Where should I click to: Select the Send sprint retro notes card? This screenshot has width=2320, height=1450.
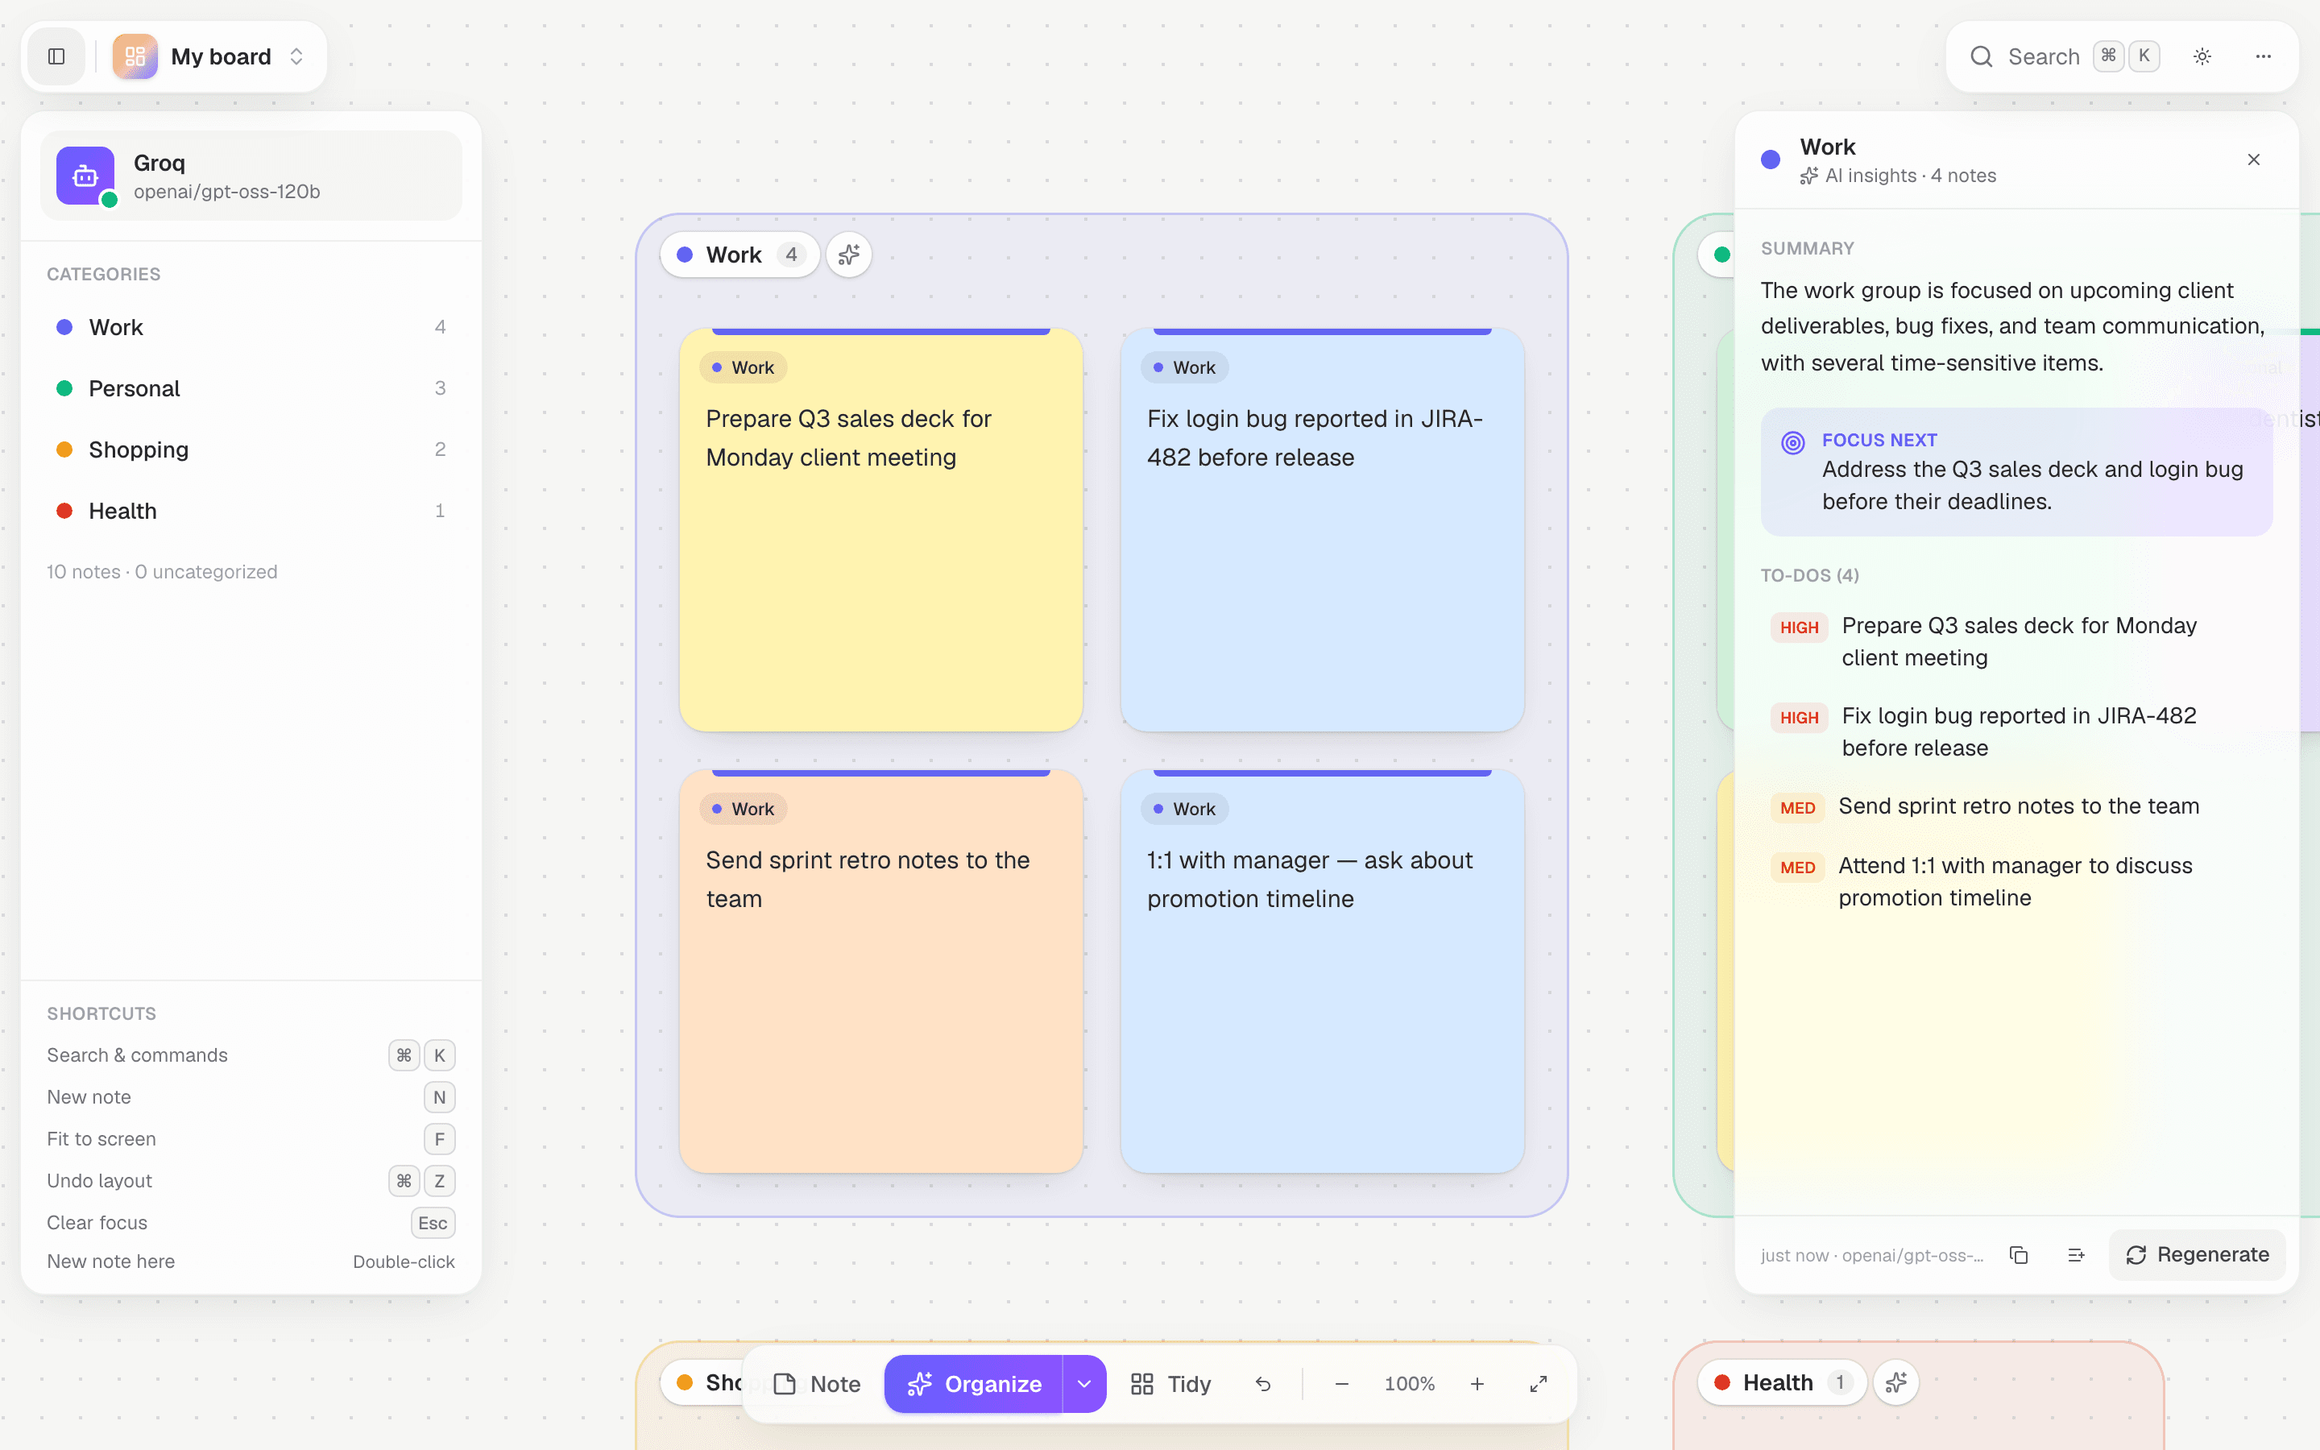coord(880,971)
